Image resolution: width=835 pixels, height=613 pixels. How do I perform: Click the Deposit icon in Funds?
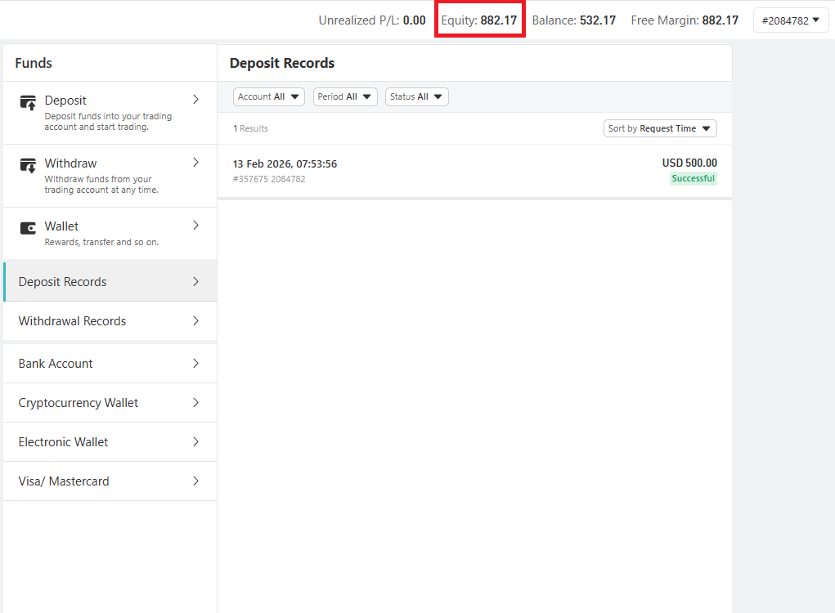pyautogui.click(x=28, y=102)
